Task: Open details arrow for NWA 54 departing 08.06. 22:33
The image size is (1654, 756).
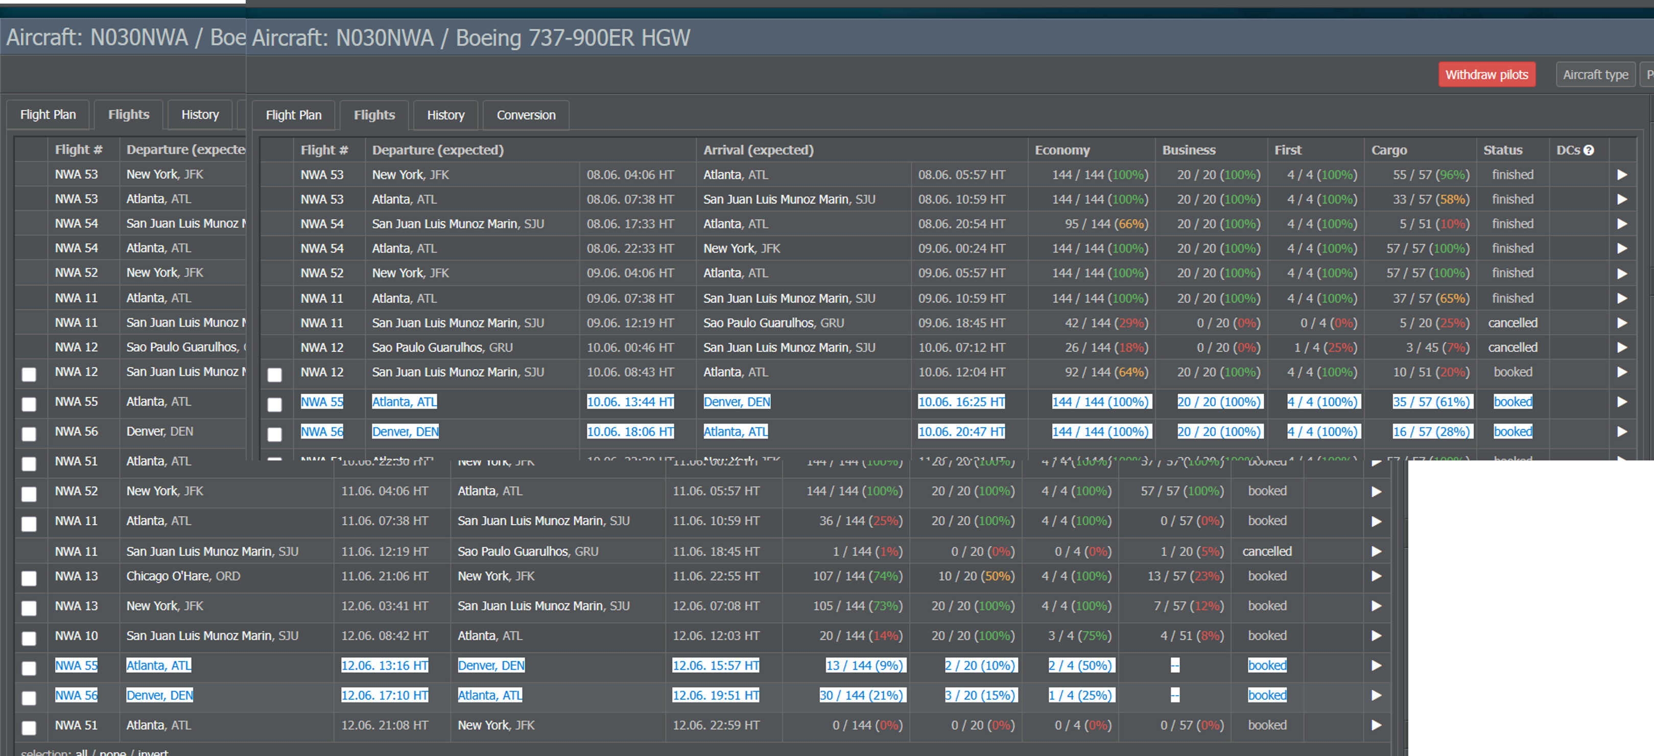Action: pos(1622,249)
